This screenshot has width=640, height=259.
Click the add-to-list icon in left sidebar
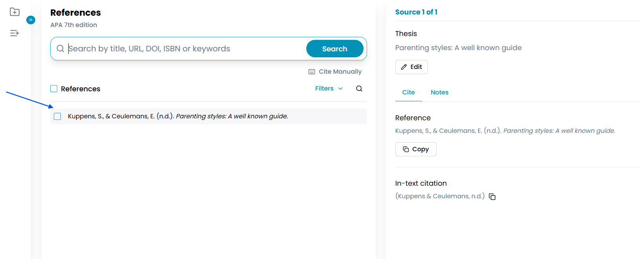coord(15,33)
